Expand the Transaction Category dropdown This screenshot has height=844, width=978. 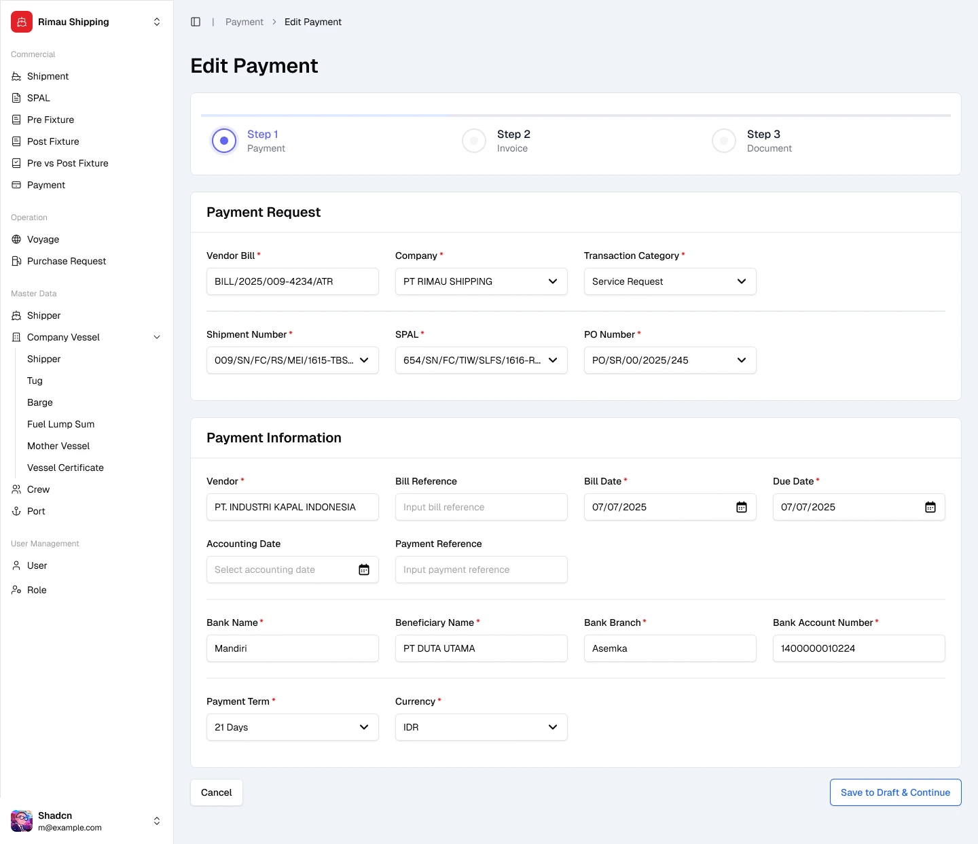tap(670, 281)
